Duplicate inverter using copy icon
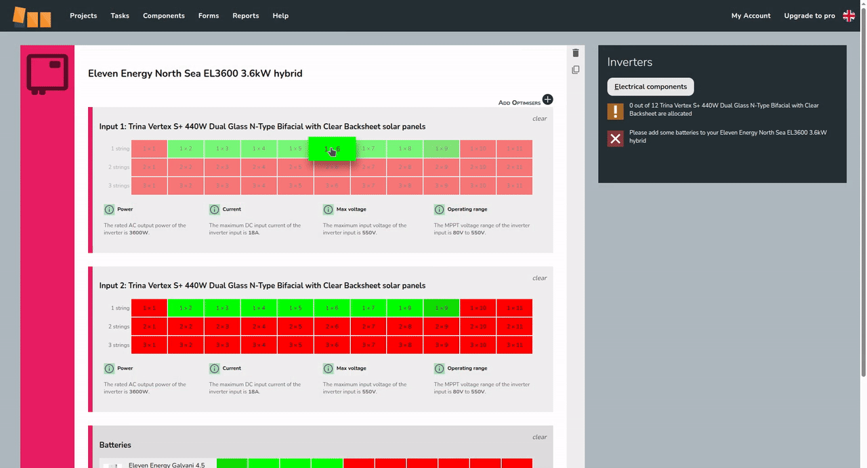 click(576, 70)
